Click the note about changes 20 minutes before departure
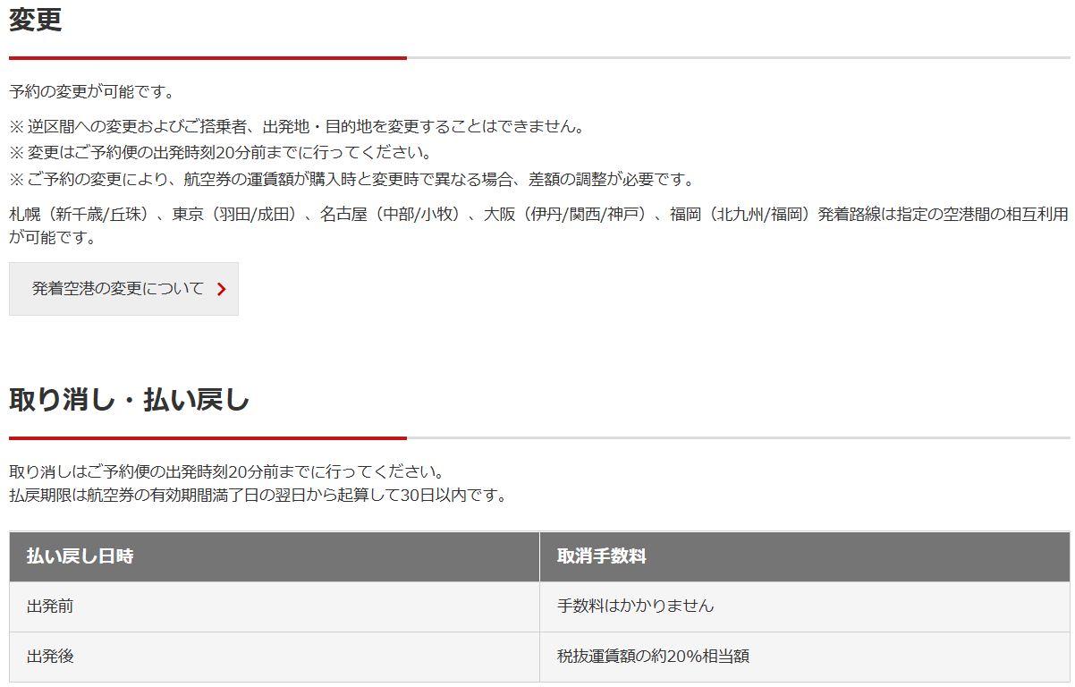 tap(220, 152)
